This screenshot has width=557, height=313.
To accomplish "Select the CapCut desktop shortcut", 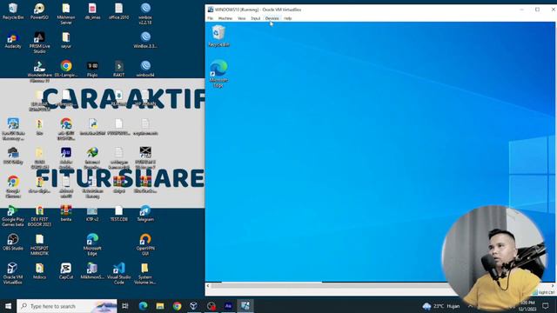I will pyautogui.click(x=66, y=270).
